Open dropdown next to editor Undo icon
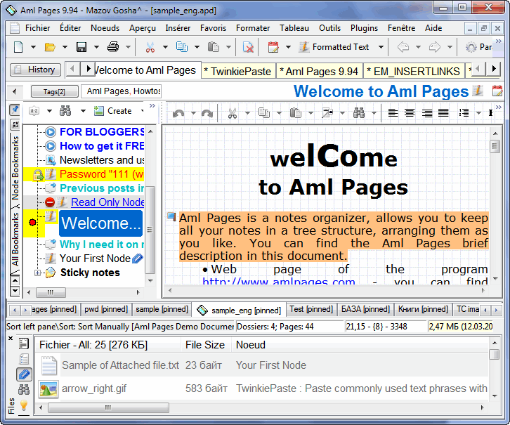The height and width of the screenshot is (425, 510). [x=193, y=113]
